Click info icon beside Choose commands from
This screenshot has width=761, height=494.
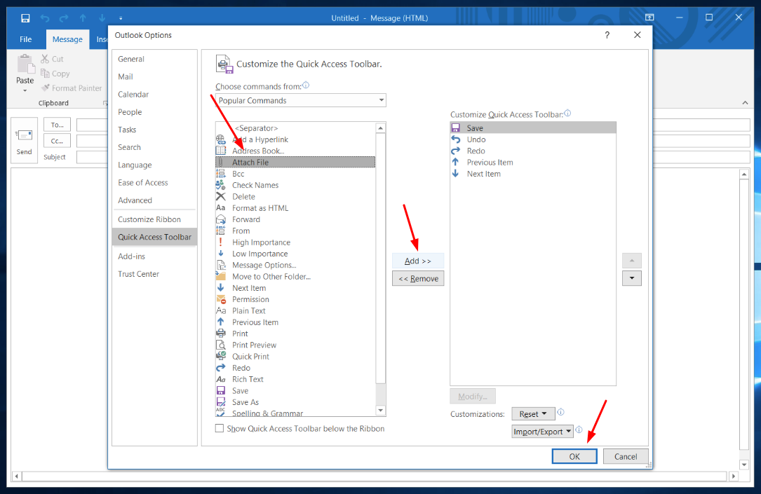pyautogui.click(x=306, y=85)
